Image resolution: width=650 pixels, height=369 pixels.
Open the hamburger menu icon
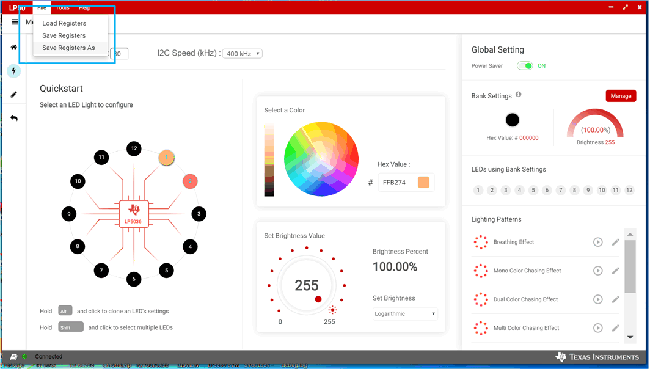(x=15, y=22)
